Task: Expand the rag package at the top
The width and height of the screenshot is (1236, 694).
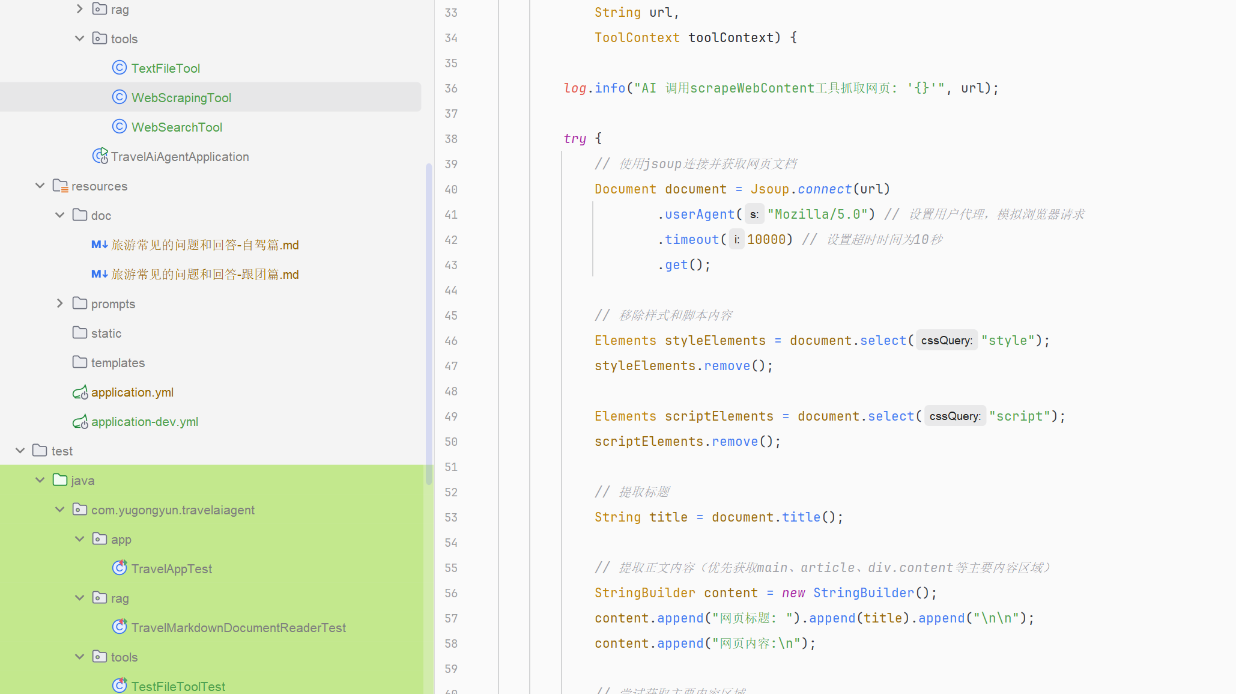Action: pos(79,9)
